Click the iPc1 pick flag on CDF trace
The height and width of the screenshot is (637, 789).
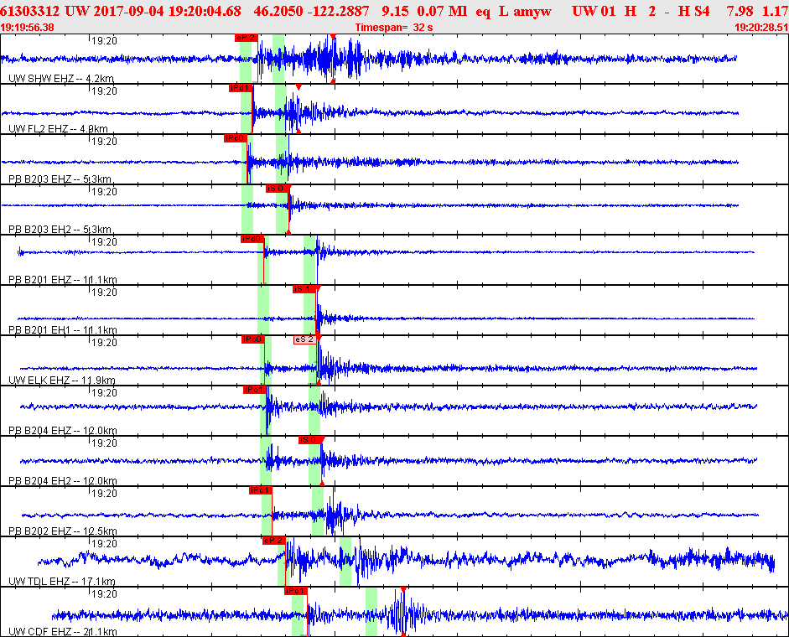(296, 591)
